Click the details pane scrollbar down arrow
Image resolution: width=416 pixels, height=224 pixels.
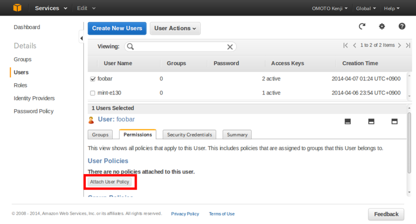pyautogui.click(x=409, y=192)
